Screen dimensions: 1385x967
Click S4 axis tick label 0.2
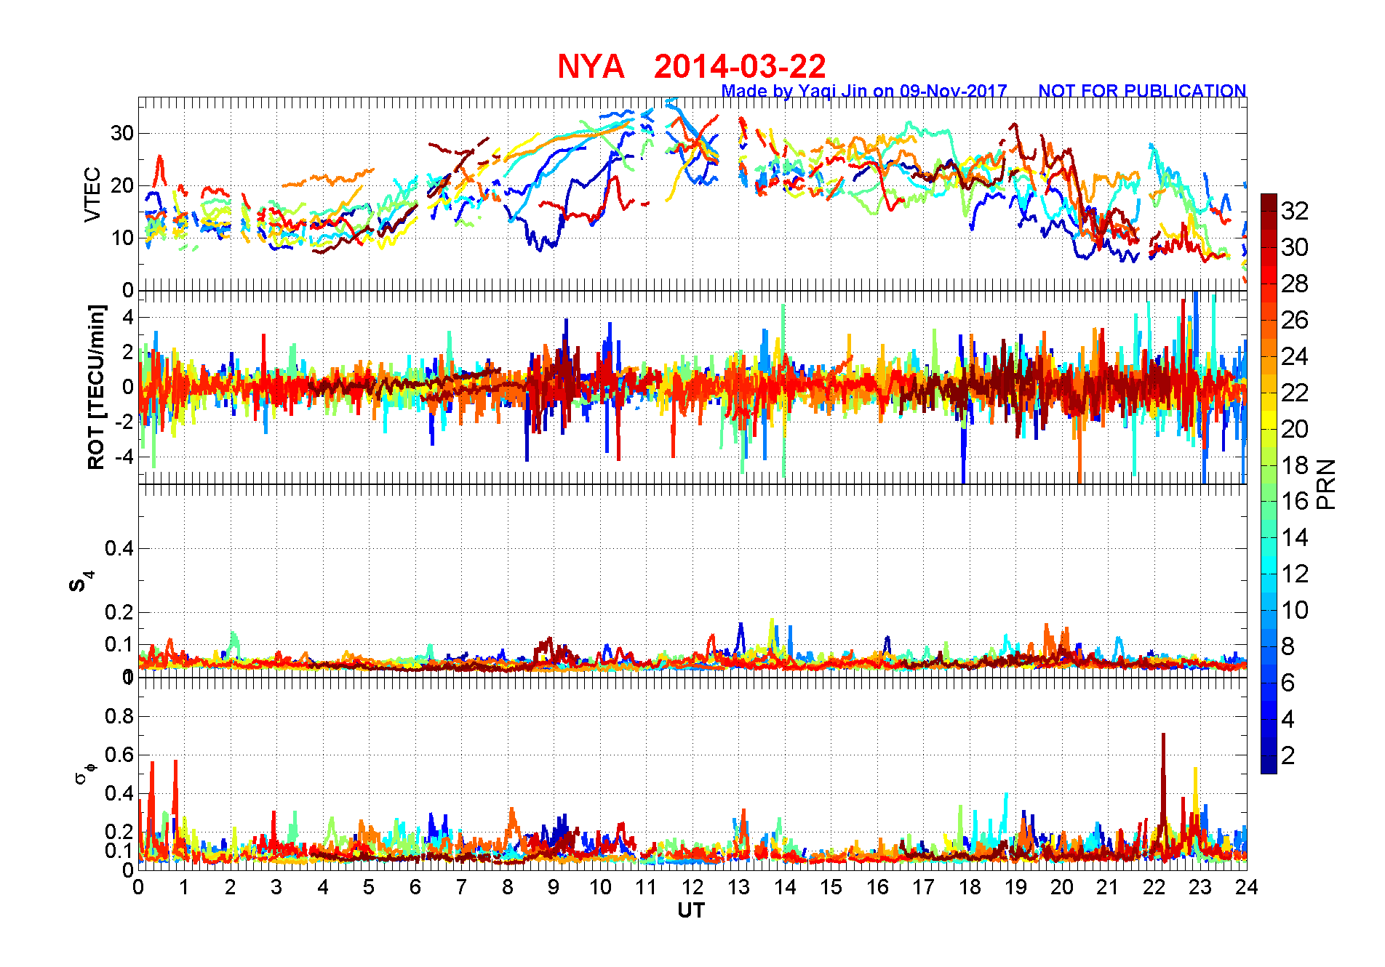[x=119, y=613]
